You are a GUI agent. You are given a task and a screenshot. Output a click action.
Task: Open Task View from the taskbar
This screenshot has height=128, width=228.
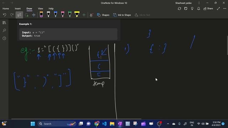(x=81, y=124)
